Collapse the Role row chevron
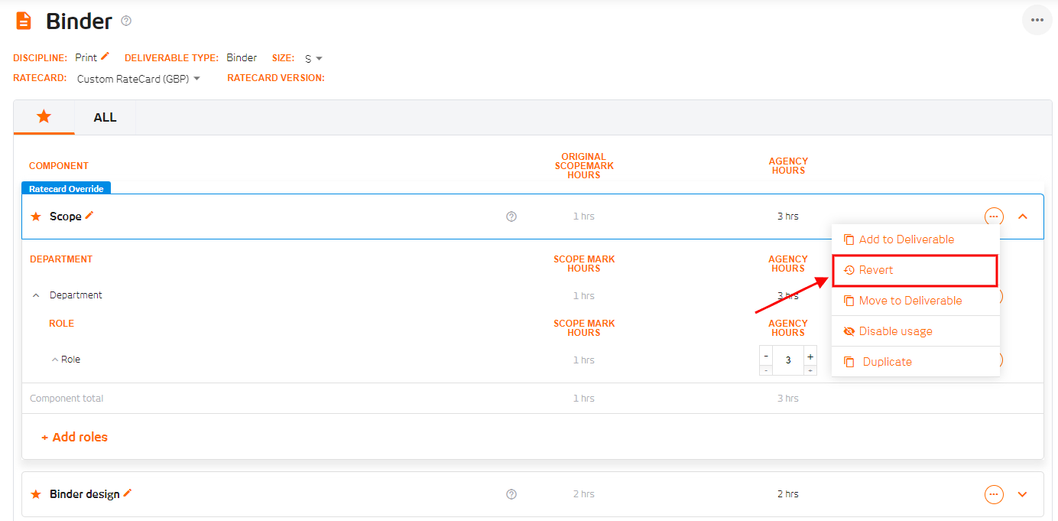This screenshot has width=1058, height=521. tap(55, 360)
